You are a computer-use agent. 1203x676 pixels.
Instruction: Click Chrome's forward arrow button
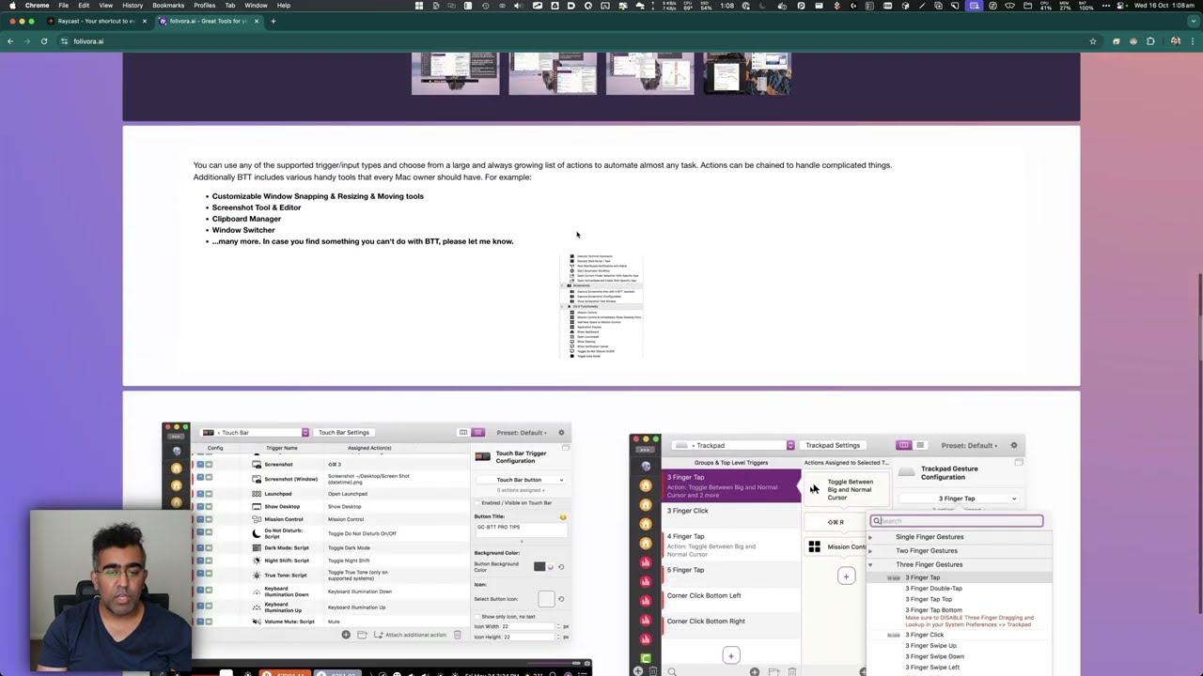point(27,41)
